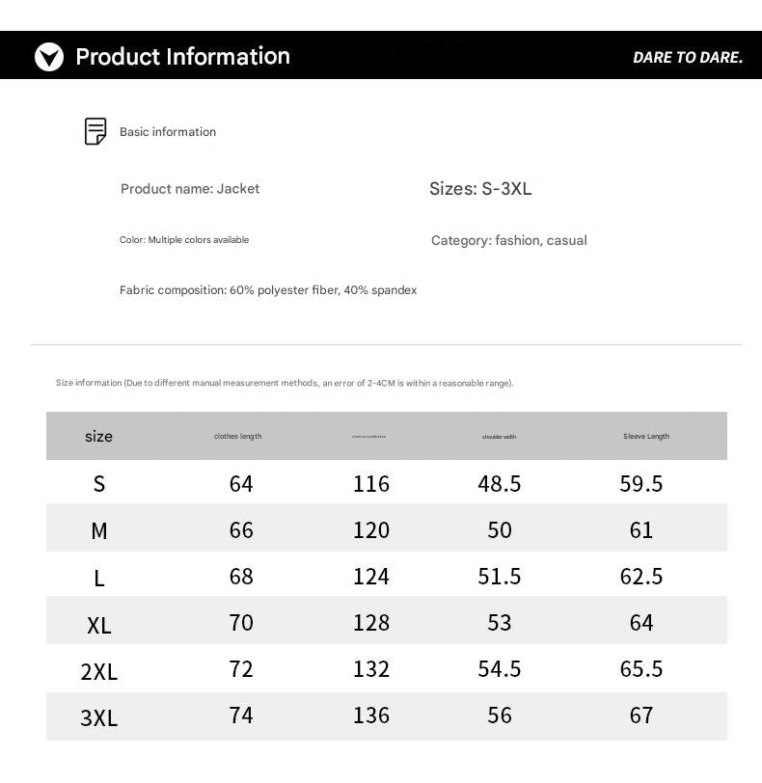The height and width of the screenshot is (783, 762).
Task: Select the XL size row label
Action: (98, 626)
